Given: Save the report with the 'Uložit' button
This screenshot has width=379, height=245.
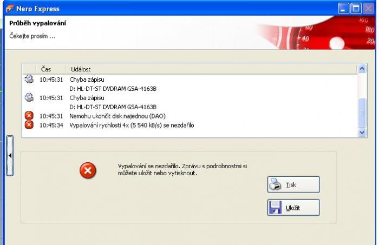Looking at the screenshot, I should pyautogui.click(x=293, y=208).
